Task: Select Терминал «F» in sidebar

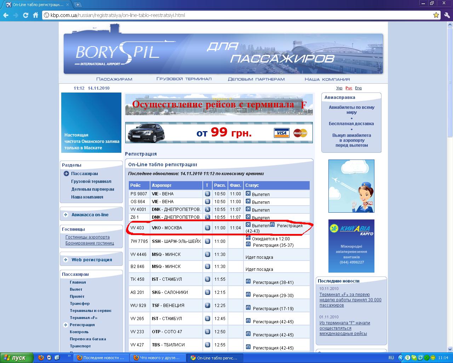Action: pos(84,318)
